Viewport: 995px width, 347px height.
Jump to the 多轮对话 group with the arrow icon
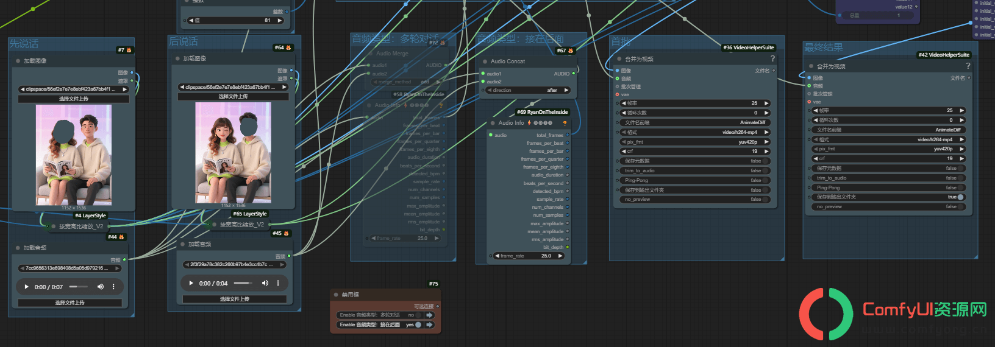pos(429,315)
